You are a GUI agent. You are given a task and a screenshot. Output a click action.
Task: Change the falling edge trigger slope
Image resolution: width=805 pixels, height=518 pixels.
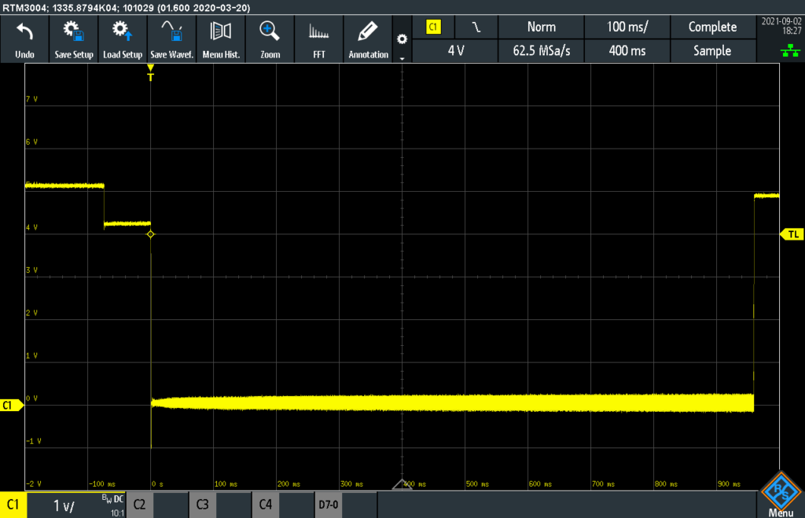coord(476,27)
